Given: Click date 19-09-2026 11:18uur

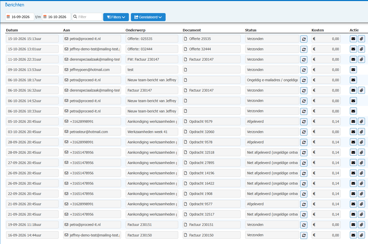Looking at the screenshot, I should (x=32, y=225).
